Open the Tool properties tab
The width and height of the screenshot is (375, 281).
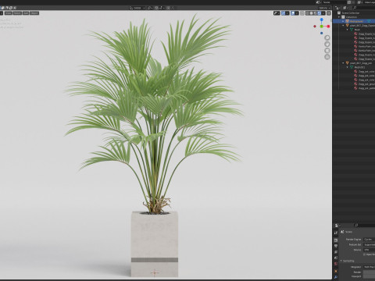pos(336,233)
